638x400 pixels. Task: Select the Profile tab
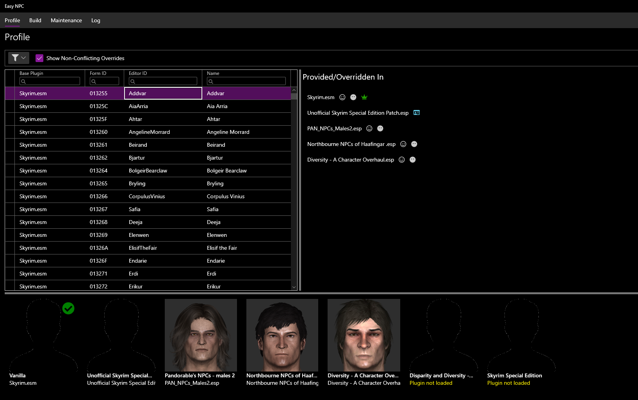[x=12, y=20]
